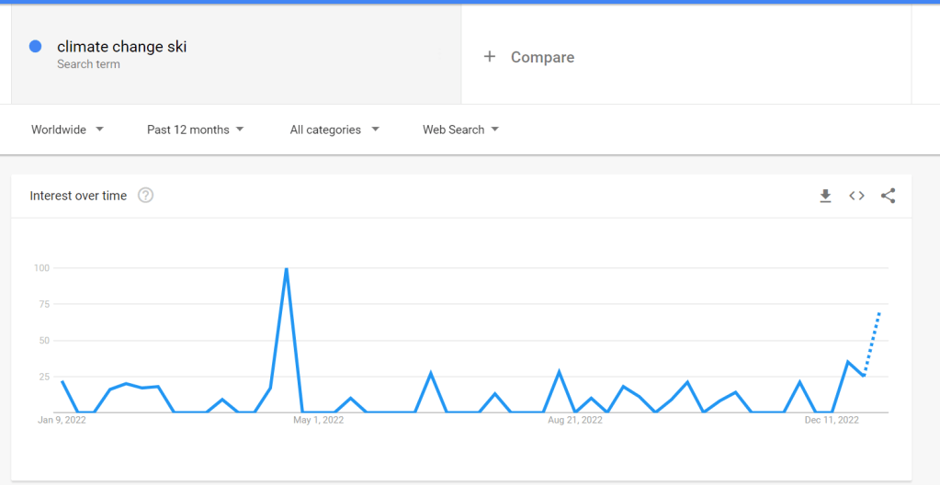Click the Aug 21, 2022 date label
This screenshot has width=940, height=485.
[575, 420]
